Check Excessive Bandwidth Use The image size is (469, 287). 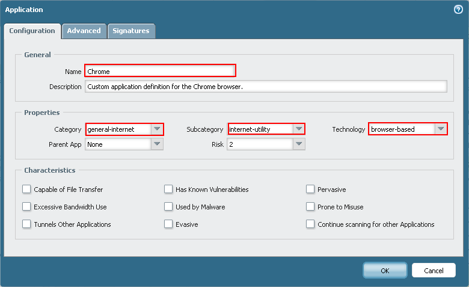[26, 206]
